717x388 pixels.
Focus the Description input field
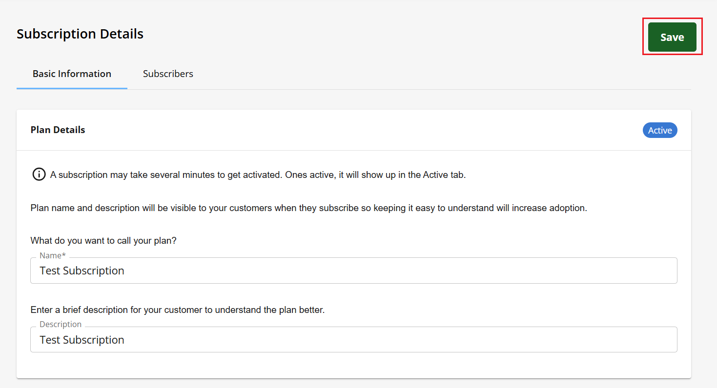(x=353, y=340)
